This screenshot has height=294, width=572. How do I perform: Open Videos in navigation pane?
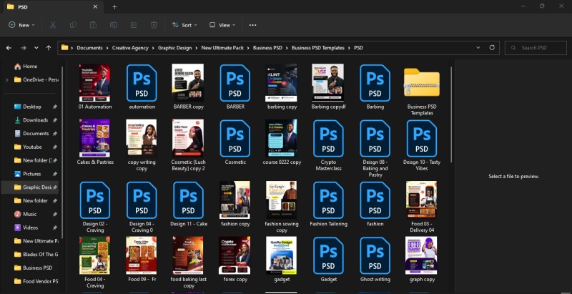(x=31, y=227)
